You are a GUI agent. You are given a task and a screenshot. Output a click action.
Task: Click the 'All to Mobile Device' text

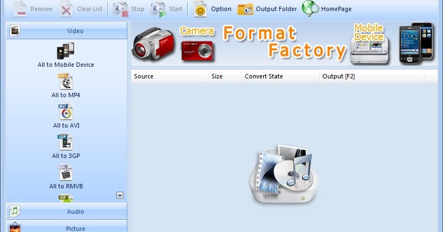click(66, 65)
